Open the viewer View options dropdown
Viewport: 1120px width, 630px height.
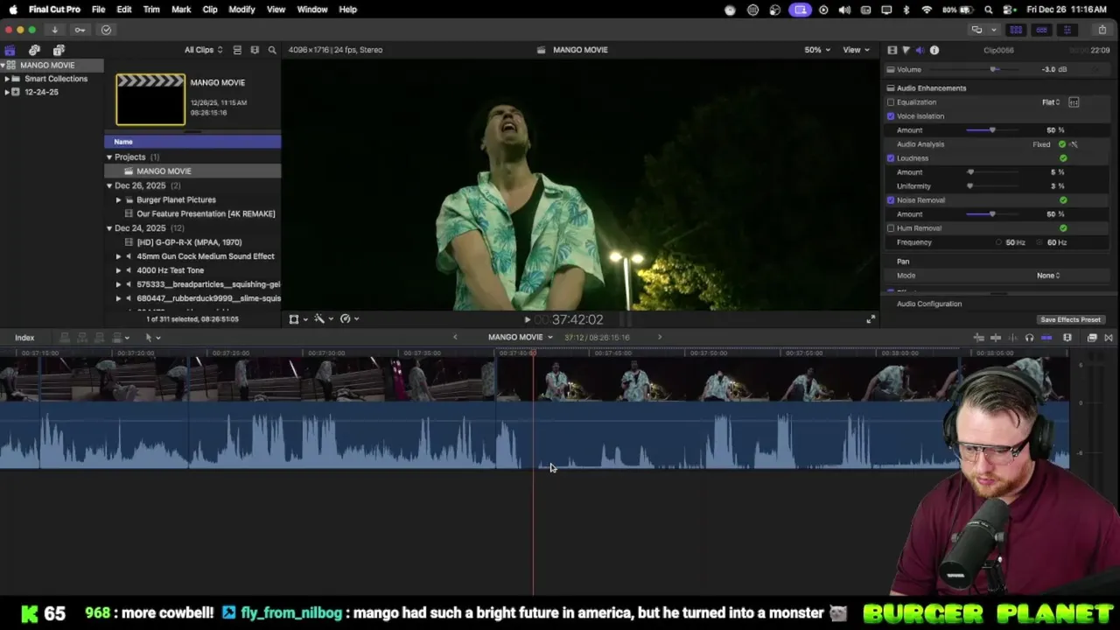(x=856, y=50)
